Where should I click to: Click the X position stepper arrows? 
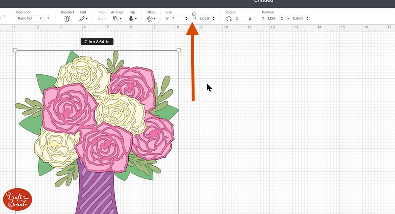(282, 18)
